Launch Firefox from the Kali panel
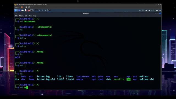Image resolution: width=176 pixels, height=99 pixels. tap(29, 10)
